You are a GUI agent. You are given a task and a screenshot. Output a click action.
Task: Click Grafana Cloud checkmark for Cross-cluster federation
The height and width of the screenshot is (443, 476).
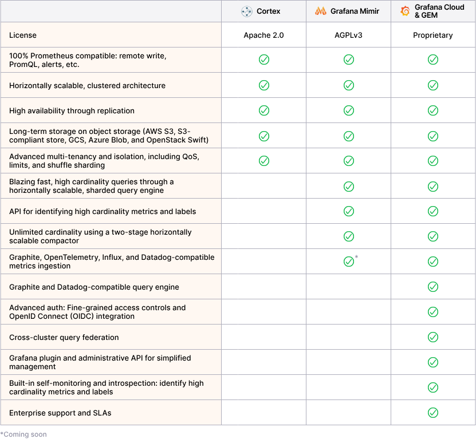[433, 337]
